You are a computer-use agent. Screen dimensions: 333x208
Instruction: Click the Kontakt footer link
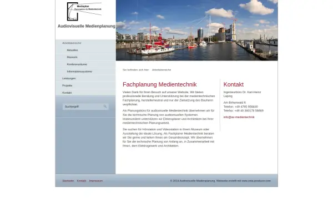pos(82,181)
